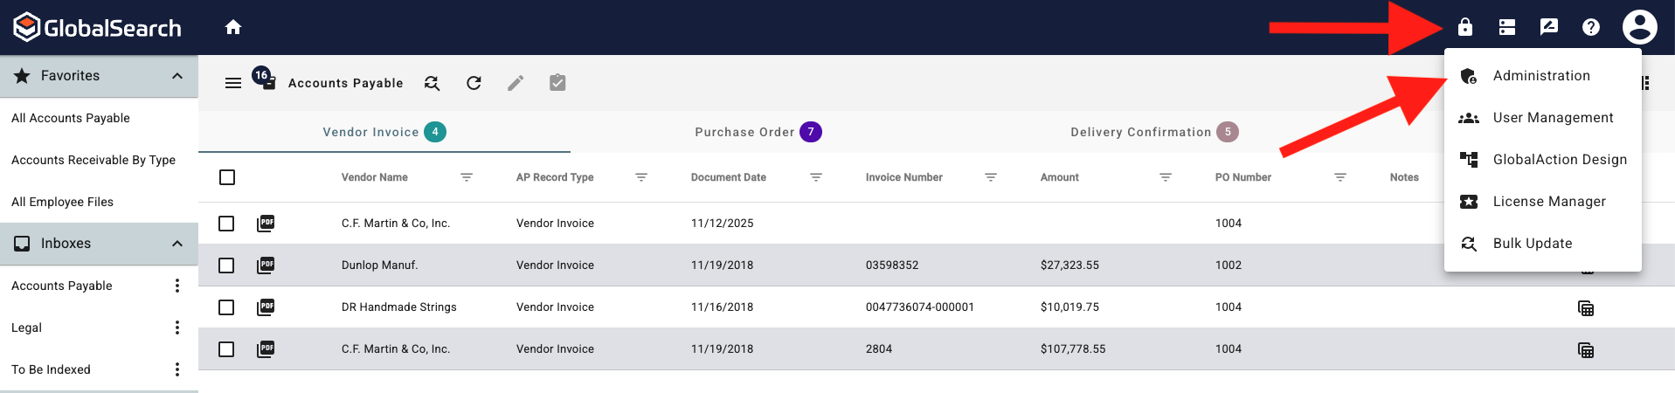Open the Vendor Name column filter

467,177
